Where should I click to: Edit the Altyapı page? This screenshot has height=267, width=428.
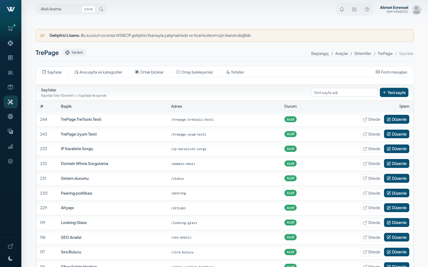coord(396,208)
